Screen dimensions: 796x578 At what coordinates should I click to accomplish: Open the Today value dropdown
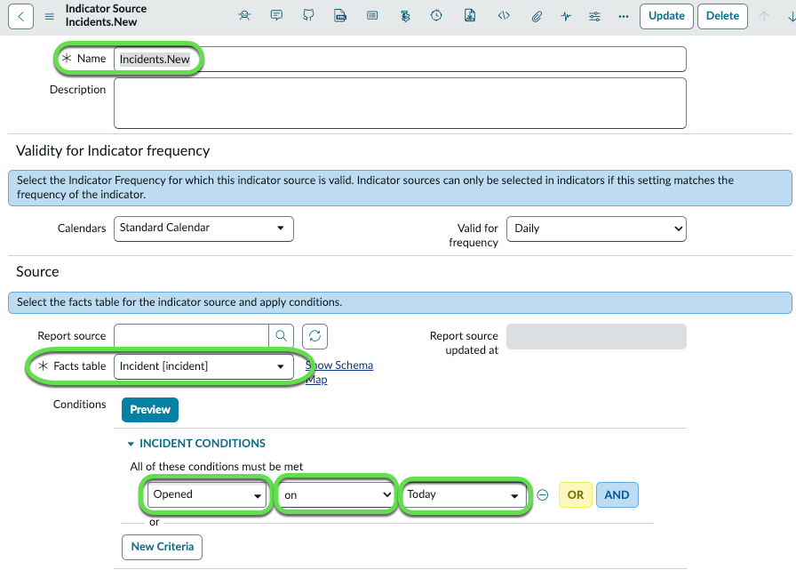(x=465, y=494)
